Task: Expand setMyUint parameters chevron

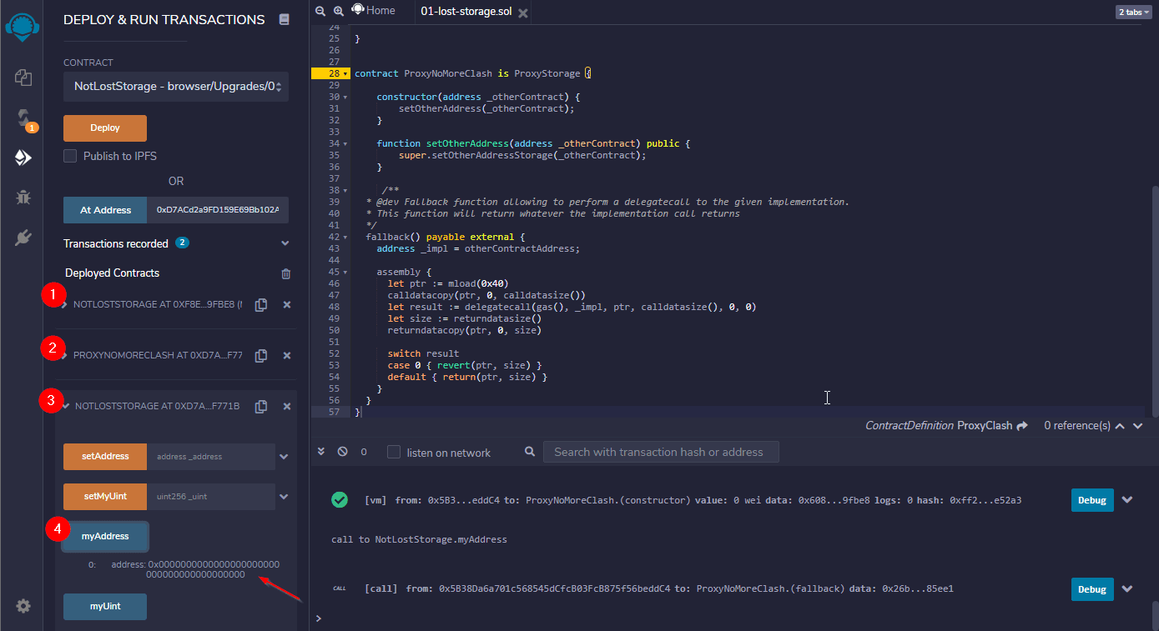Action: [x=284, y=497]
